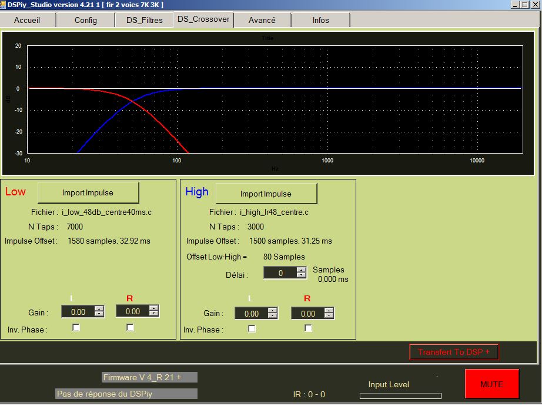Toggle Low L channel Inv. Phase checkbox
Image resolution: width=542 pixels, height=409 pixels.
coord(76,328)
